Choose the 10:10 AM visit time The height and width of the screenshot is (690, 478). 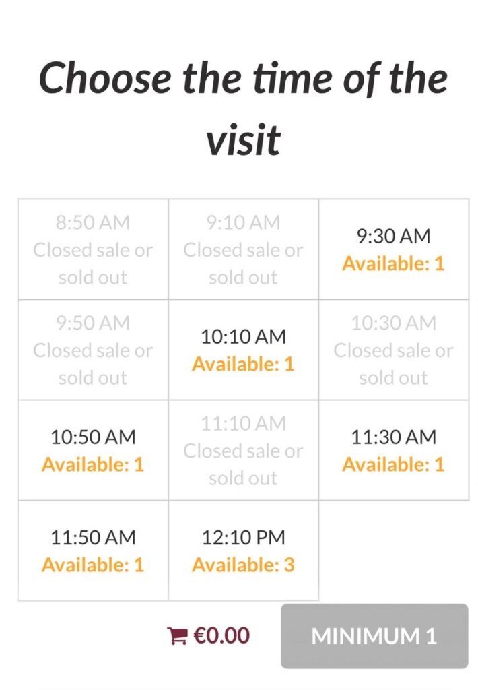click(x=243, y=350)
